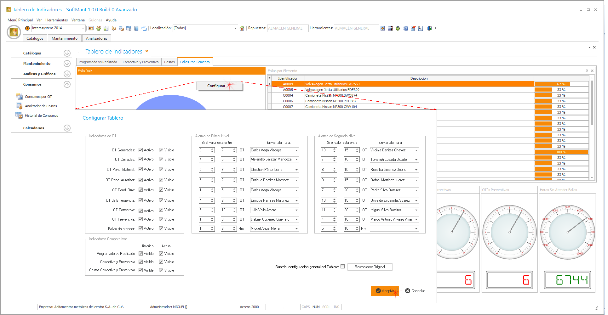
Task: Click the 100 % orange progress bar
Action: click(561, 152)
